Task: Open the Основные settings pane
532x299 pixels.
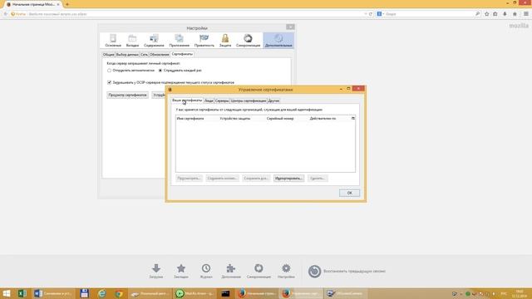Action: click(x=113, y=41)
